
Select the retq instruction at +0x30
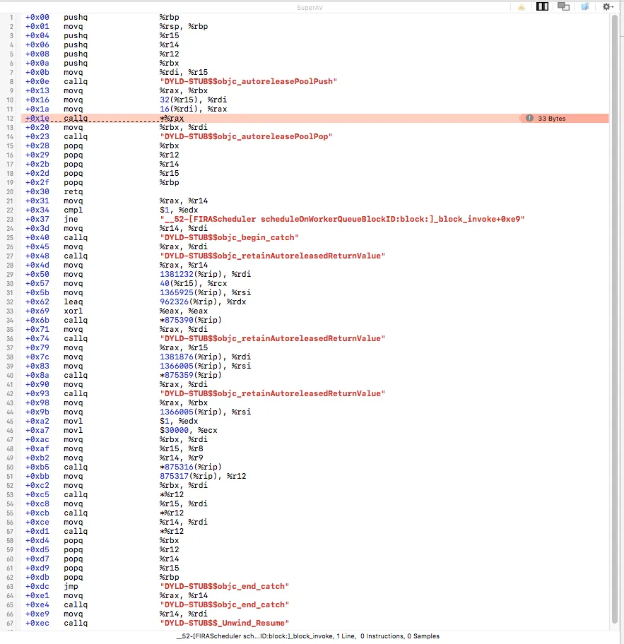click(x=315, y=192)
